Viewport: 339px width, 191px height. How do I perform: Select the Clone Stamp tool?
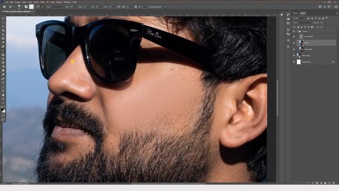[x=3, y=55]
